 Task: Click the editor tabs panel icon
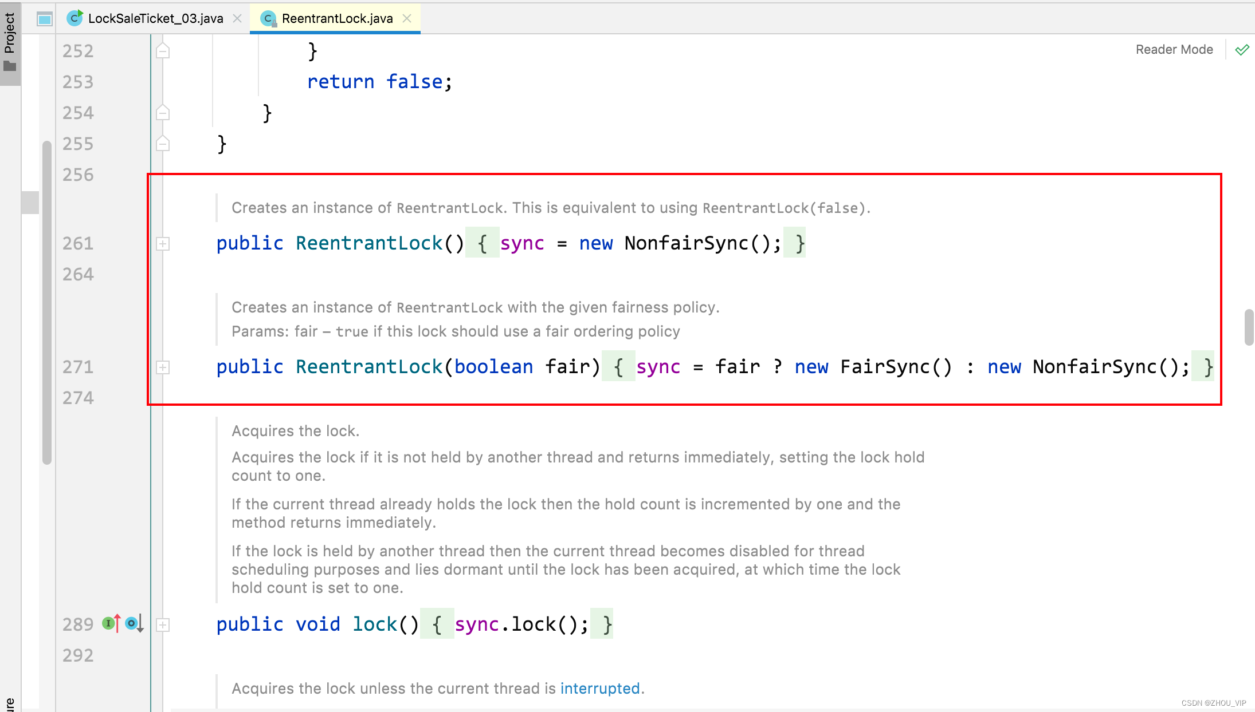click(x=45, y=19)
